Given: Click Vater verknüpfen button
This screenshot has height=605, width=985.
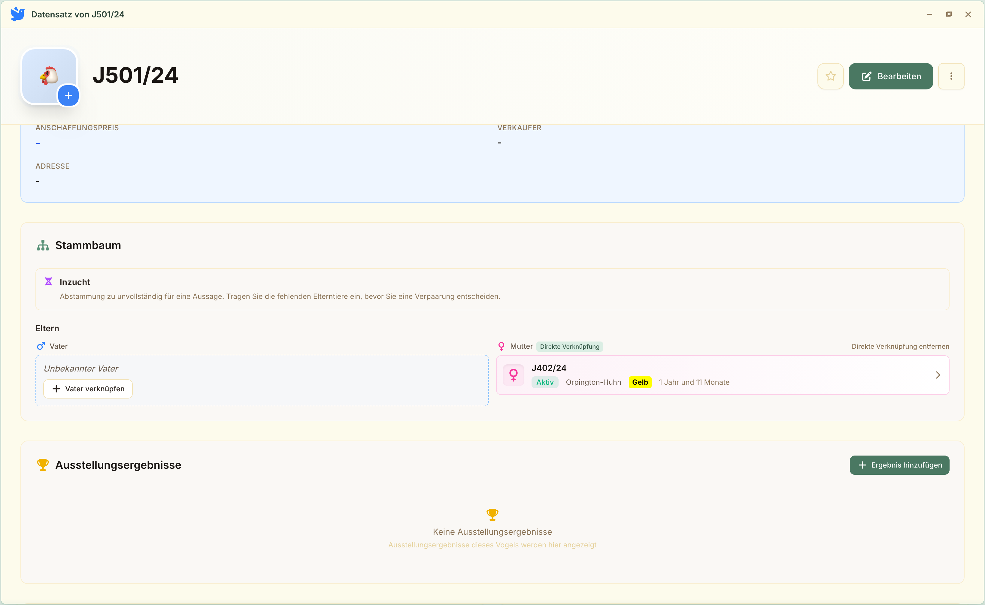Looking at the screenshot, I should [88, 389].
